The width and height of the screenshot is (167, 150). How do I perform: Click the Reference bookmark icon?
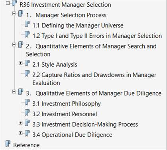click(8, 144)
